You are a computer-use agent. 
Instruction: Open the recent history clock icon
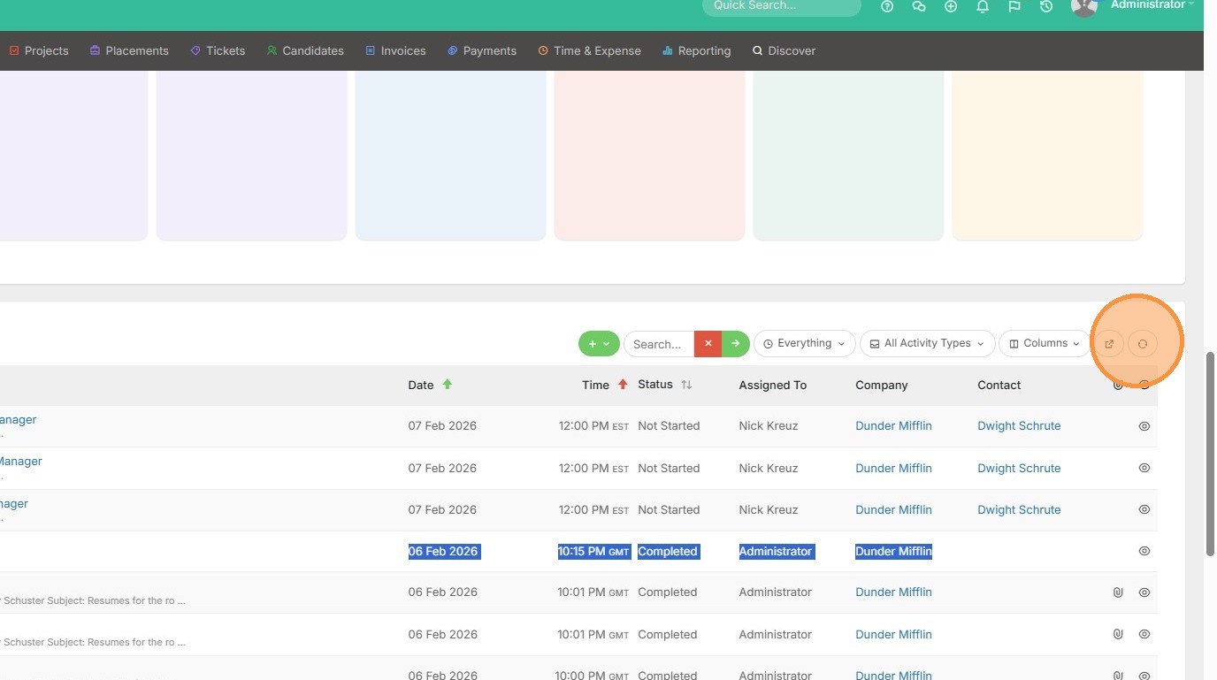pos(1046,6)
